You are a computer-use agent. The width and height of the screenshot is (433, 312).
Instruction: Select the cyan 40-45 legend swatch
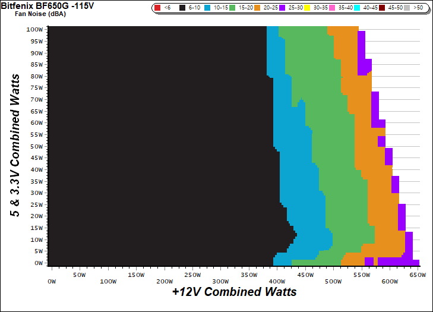tap(356, 8)
